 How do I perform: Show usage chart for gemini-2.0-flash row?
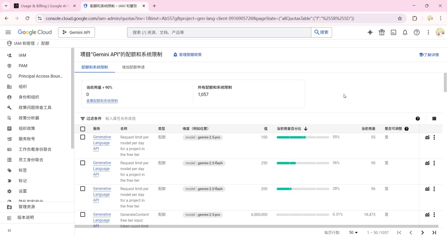[x=427, y=189]
